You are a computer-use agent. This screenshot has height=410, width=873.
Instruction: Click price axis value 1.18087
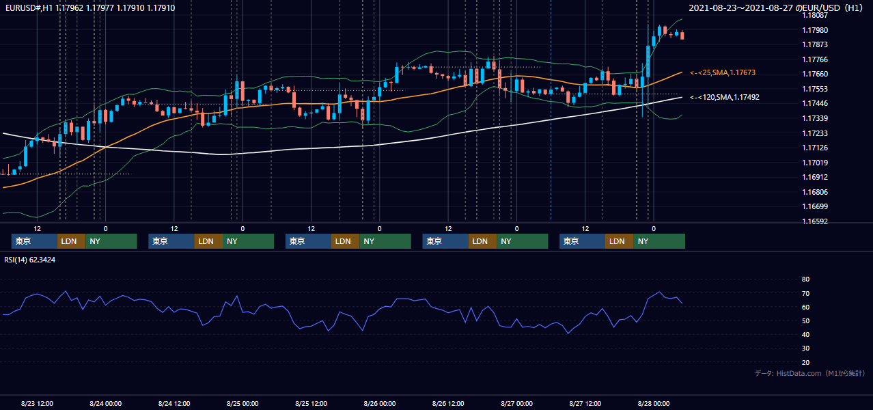pos(816,16)
